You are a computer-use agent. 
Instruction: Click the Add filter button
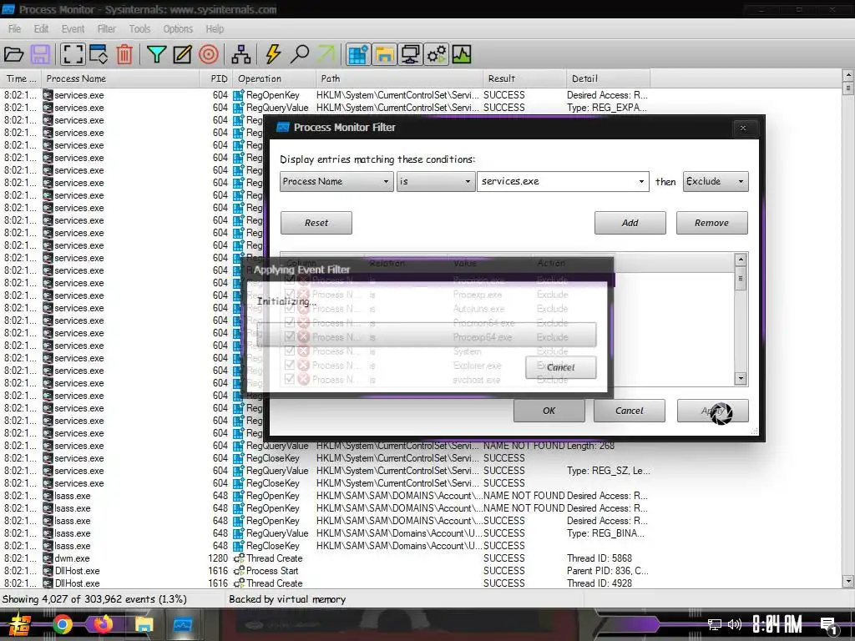(x=630, y=223)
